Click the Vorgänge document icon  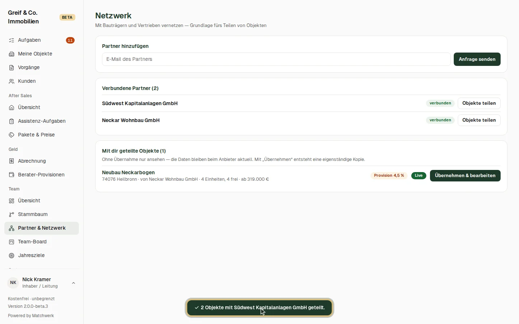click(12, 68)
